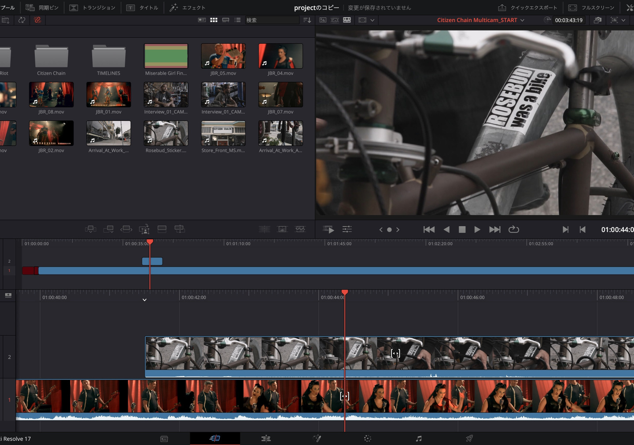Screen dimensions: 634x445
Task: Toggle loop playback
Action: (x=514, y=230)
